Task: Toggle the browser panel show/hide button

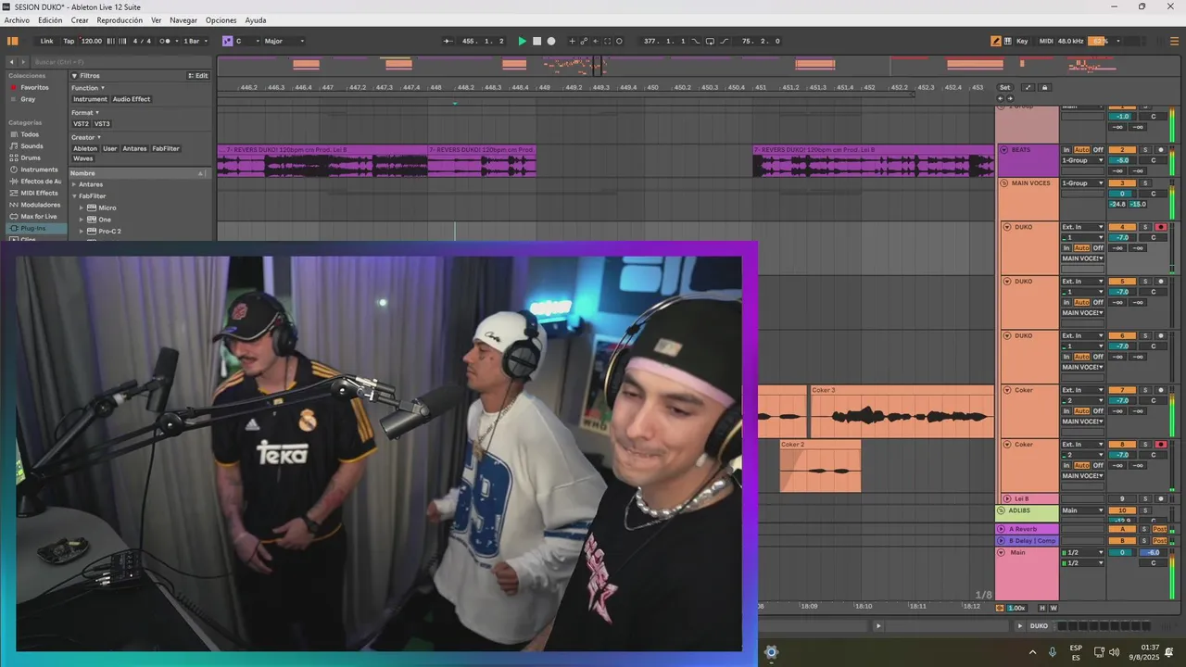Action: (x=13, y=41)
